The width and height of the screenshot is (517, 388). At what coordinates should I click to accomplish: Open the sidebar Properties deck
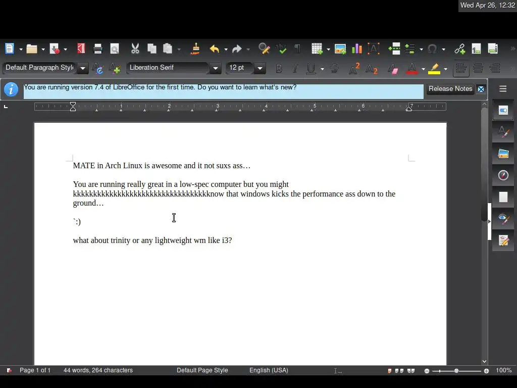coord(503,110)
